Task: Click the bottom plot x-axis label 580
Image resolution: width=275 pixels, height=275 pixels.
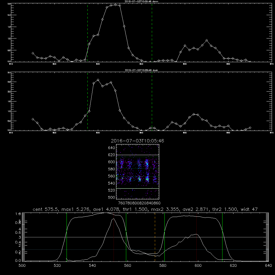Action: pos(163,266)
